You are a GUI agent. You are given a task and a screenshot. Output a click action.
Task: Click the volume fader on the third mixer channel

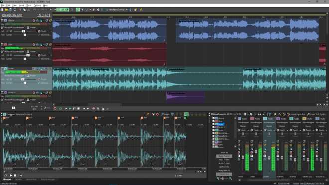coord(269,158)
